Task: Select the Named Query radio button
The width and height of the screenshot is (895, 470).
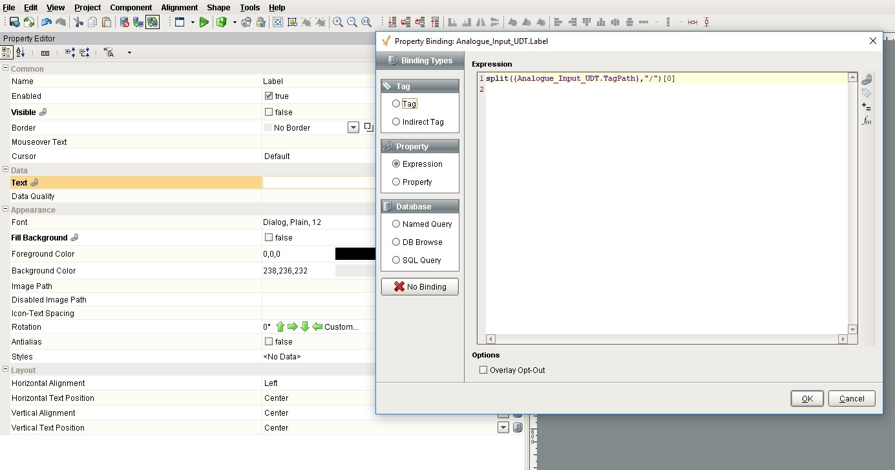Action: click(396, 224)
